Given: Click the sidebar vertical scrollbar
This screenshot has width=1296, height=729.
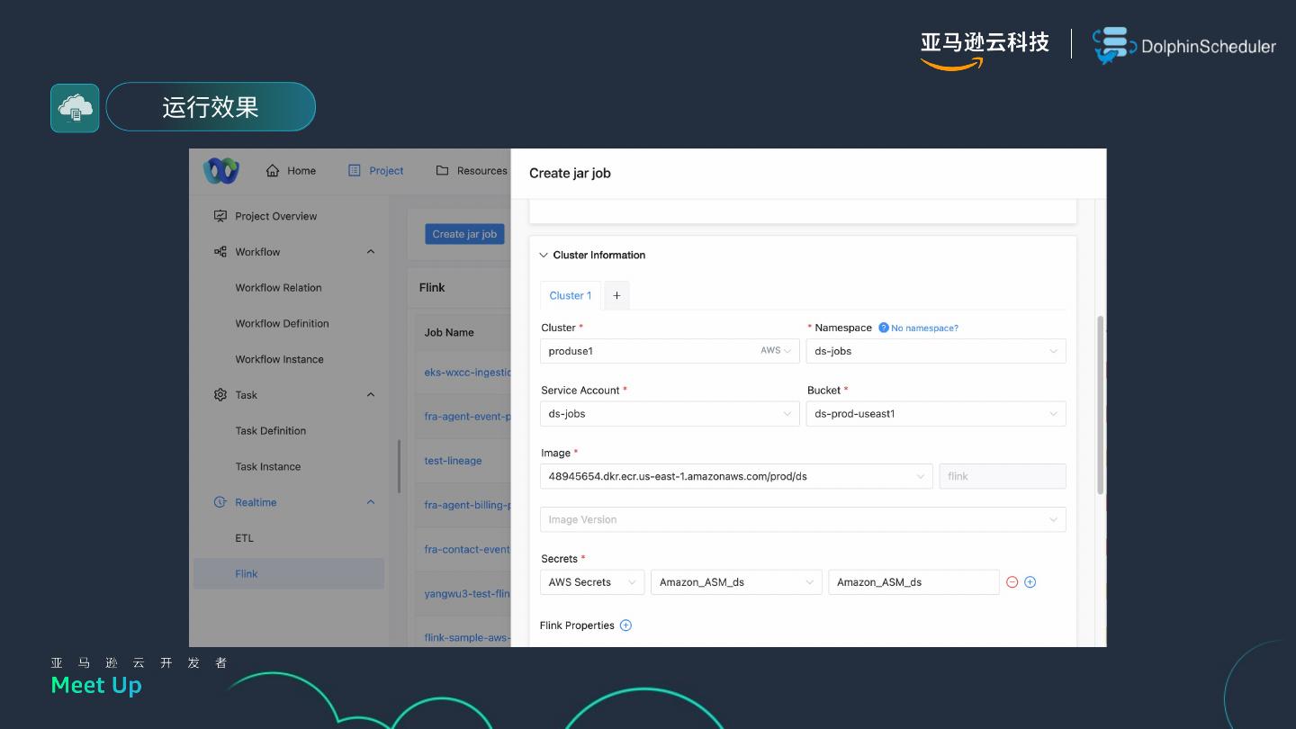Looking at the screenshot, I should [x=399, y=466].
